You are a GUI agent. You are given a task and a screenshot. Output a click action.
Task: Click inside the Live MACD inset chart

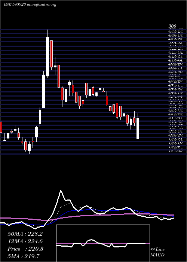(103, 243)
